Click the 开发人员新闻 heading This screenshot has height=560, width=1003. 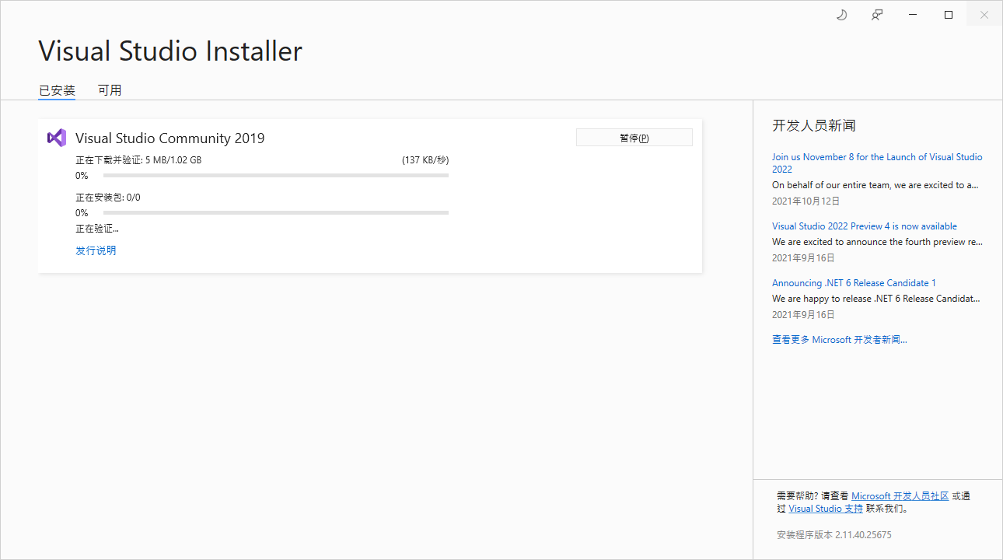tap(814, 126)
